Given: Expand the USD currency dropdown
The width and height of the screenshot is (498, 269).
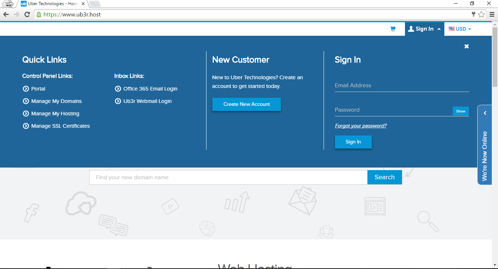Looking at the screenshot, I should point(460,29).
